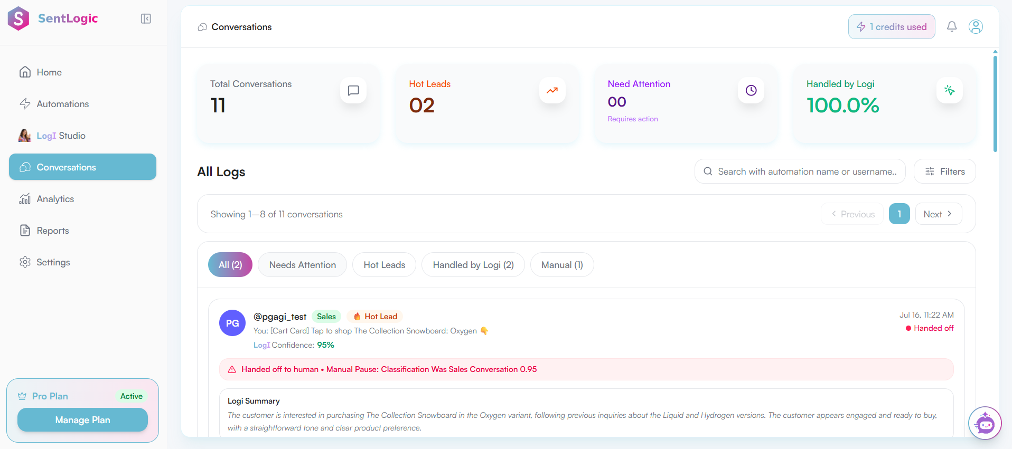Open Reports page

click(x=82, y=231)
